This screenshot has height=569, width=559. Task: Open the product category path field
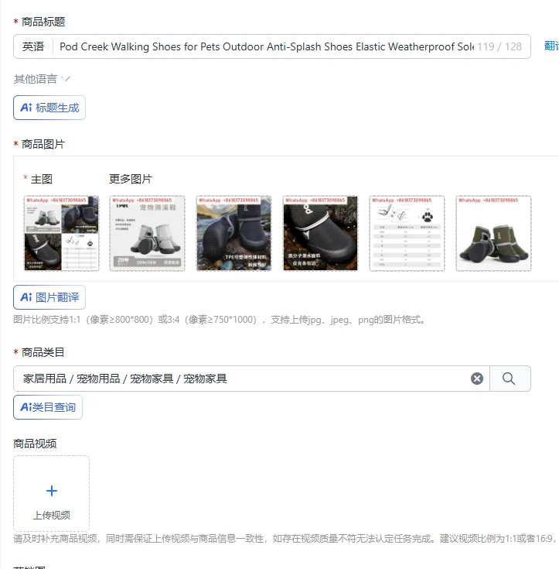click(242, 379)
